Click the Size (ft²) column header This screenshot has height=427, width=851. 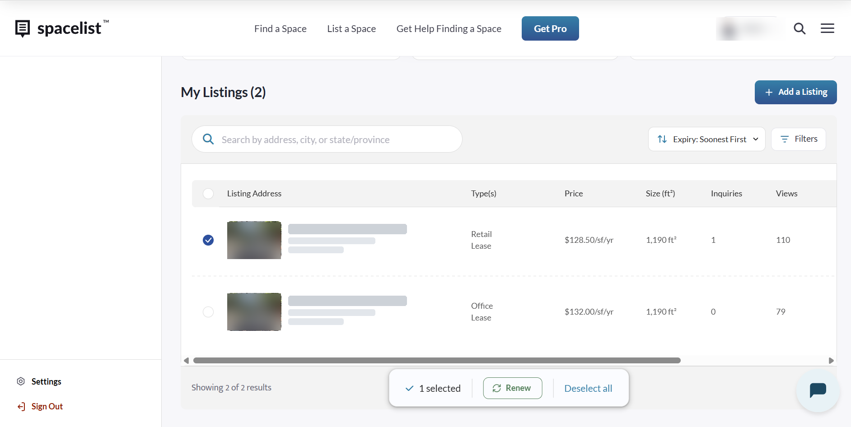coord(660,194)
